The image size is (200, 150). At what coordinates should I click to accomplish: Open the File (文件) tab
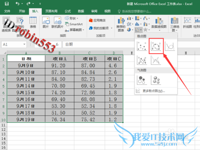(x=7, y=11)
